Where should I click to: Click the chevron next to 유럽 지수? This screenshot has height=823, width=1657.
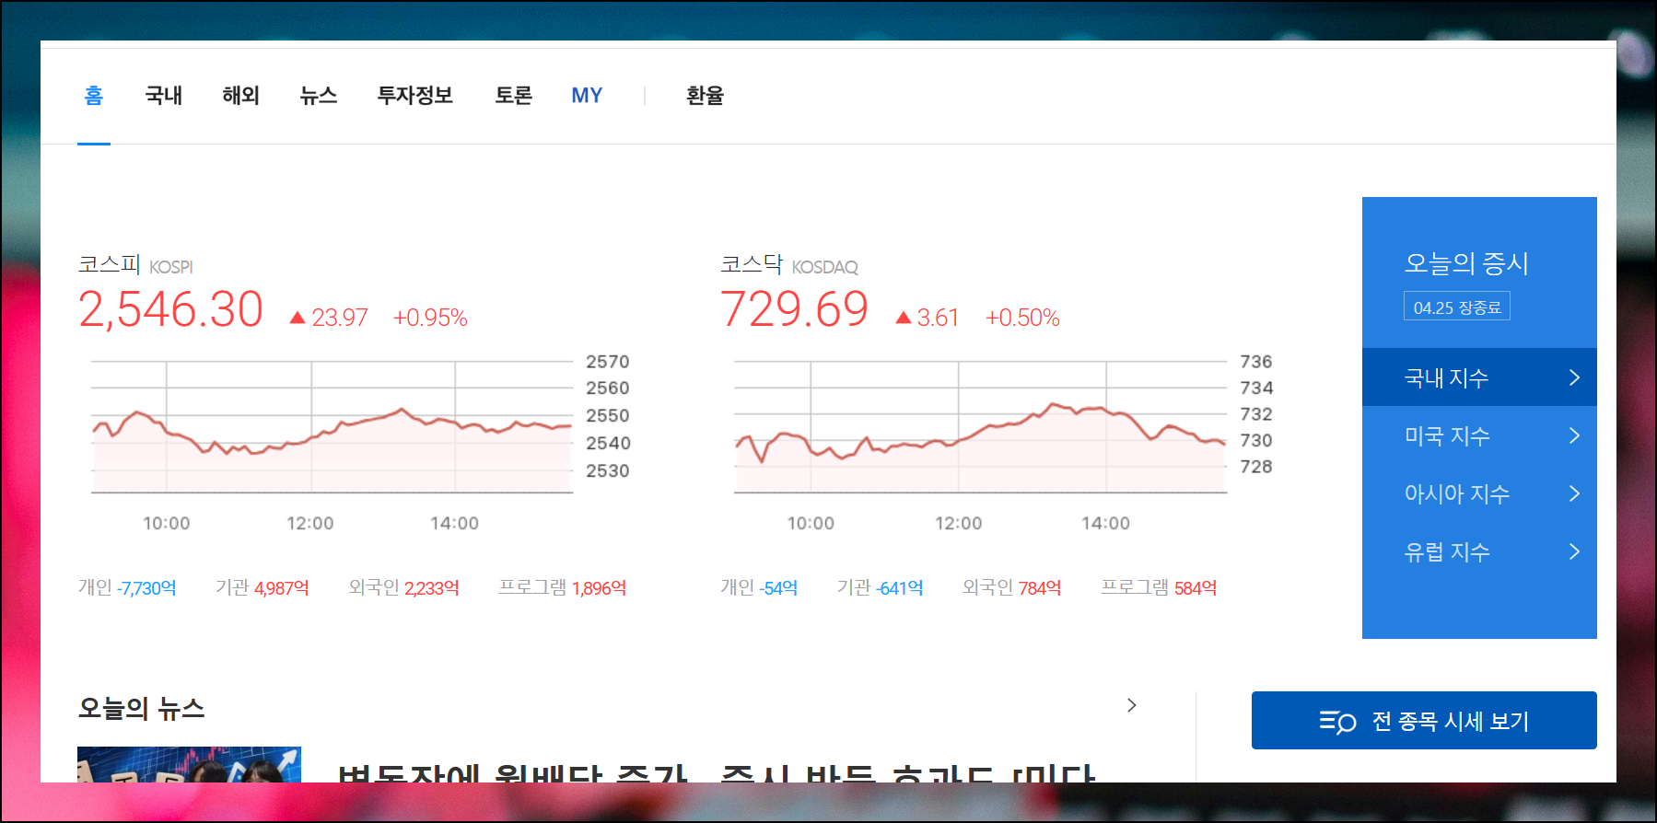click(1574, 551)
